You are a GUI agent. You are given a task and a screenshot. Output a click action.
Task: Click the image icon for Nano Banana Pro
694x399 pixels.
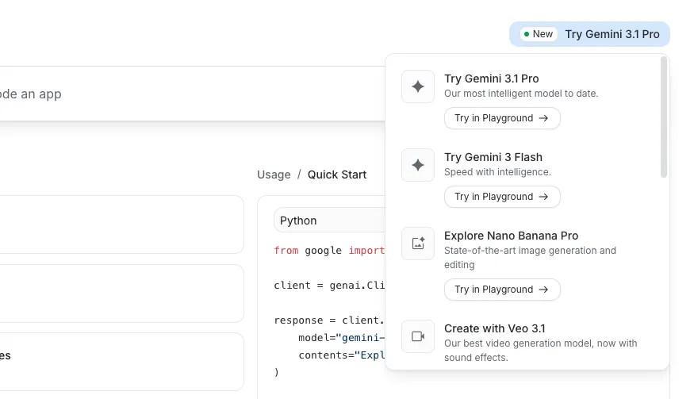pyautogui.click(x=418, y=244)
